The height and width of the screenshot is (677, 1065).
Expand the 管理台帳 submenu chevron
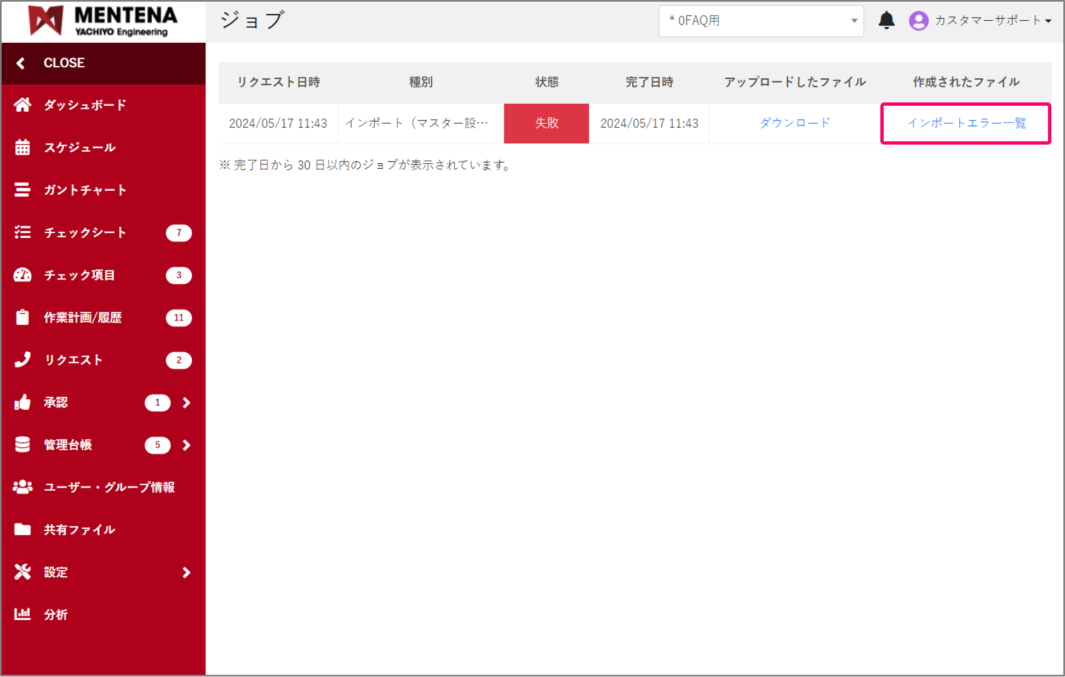point(186,445)
